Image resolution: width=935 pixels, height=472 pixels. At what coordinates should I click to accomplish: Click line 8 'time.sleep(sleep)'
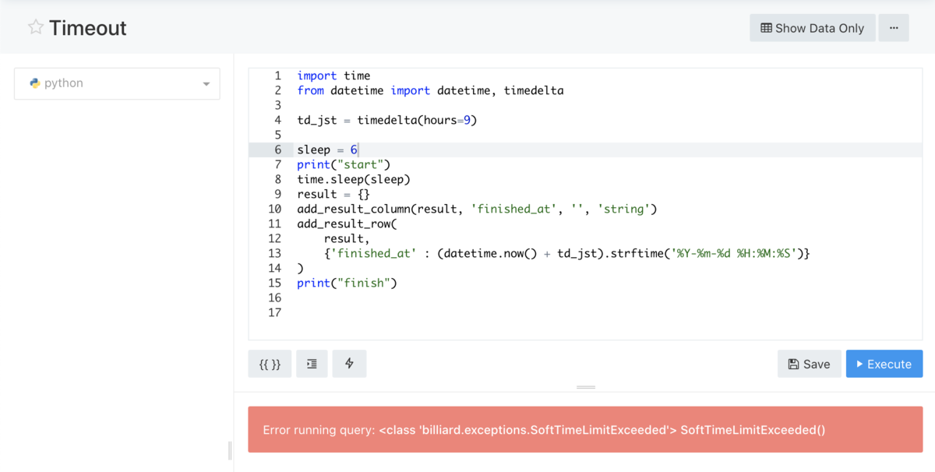[x=354, y=179]
